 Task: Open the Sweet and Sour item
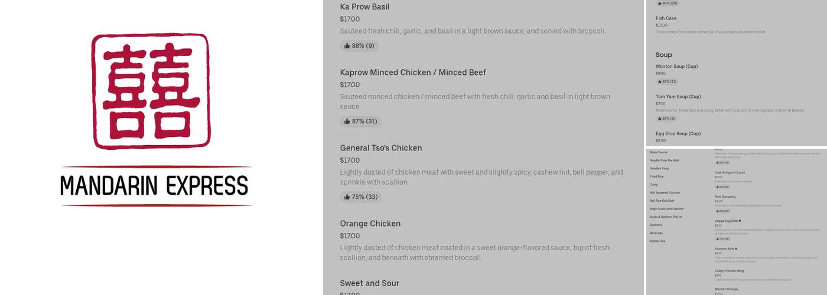pos(369,283)
